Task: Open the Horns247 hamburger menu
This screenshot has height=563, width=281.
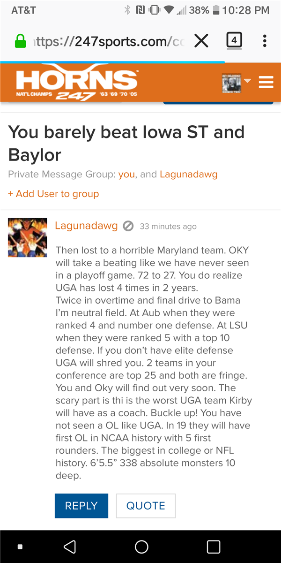Action: click(x=266, y=82)
